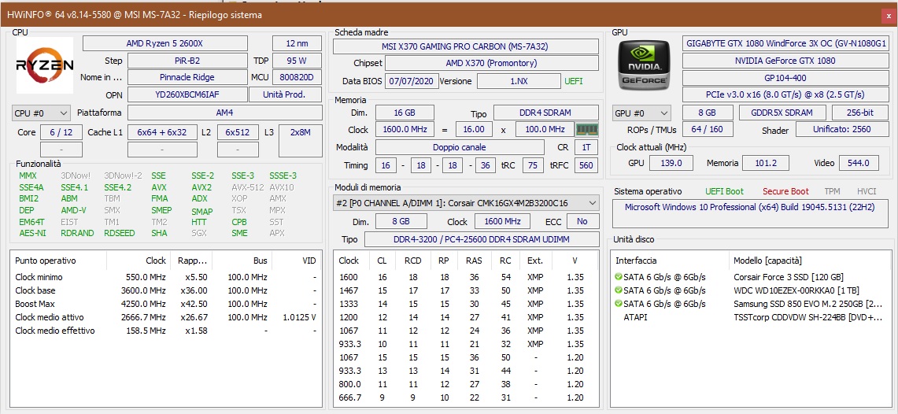Click the AMD X370 (Promontory) chipset field

(492, 63)
